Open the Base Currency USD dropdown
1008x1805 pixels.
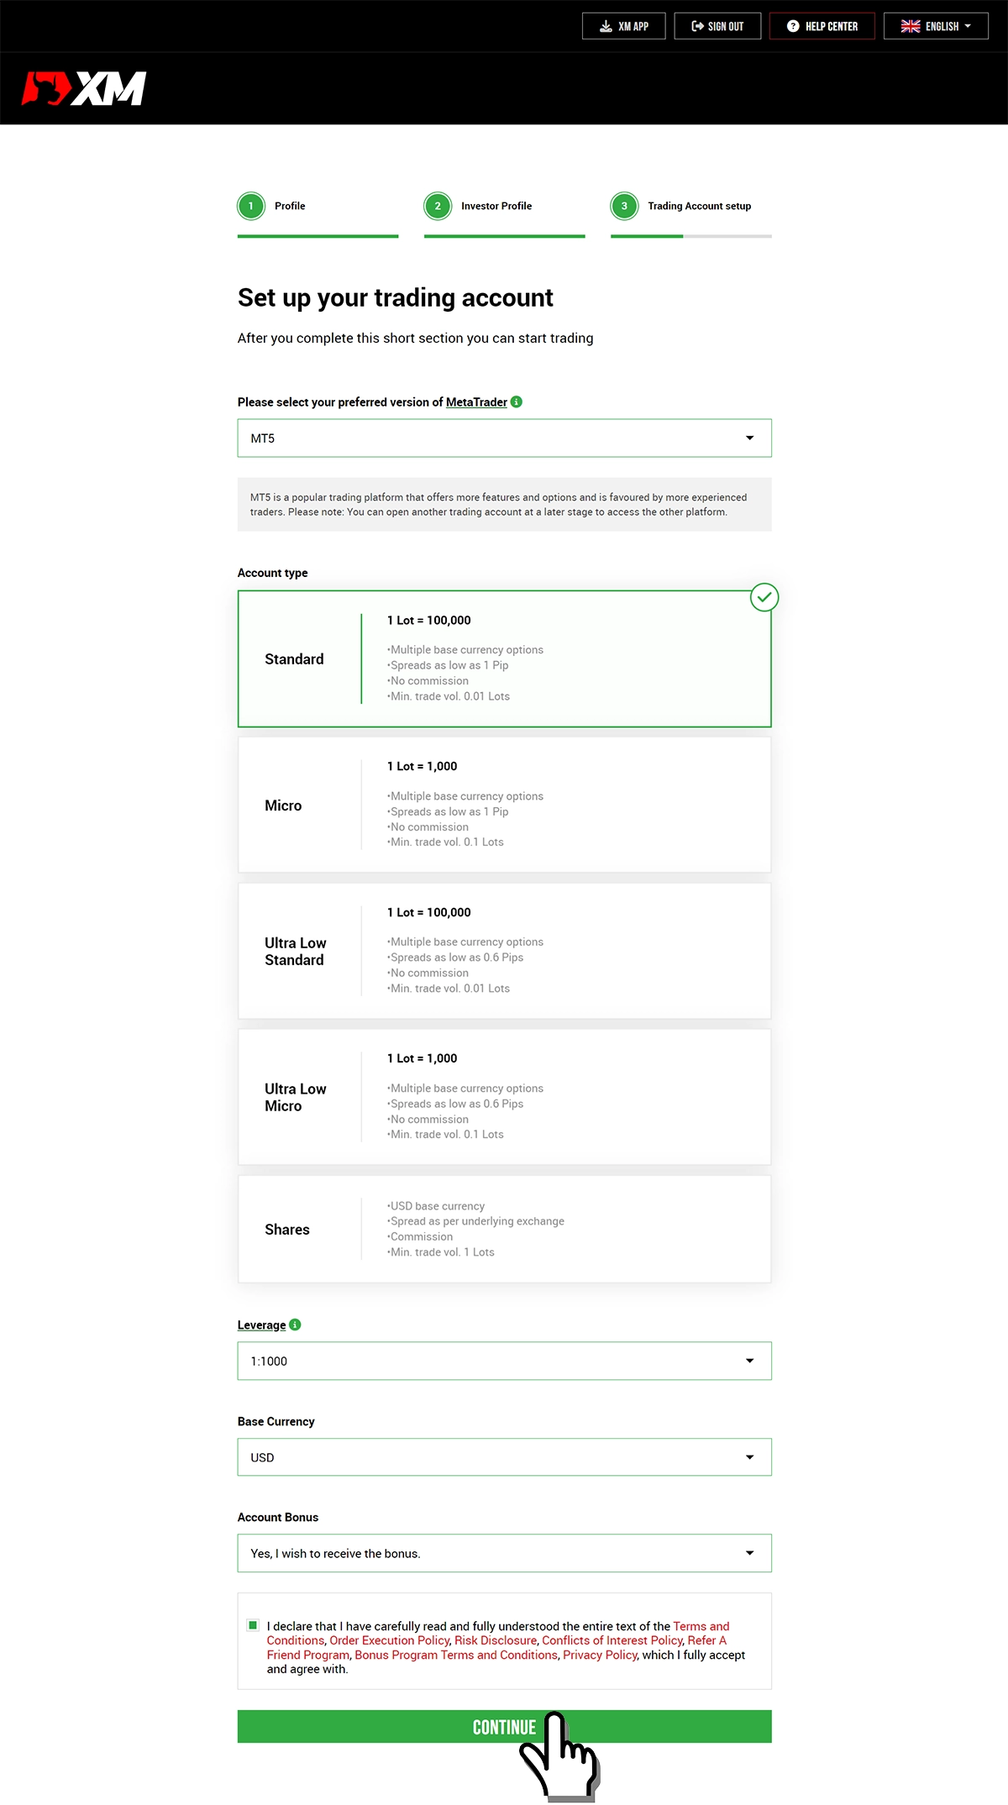click(504, 1457)
